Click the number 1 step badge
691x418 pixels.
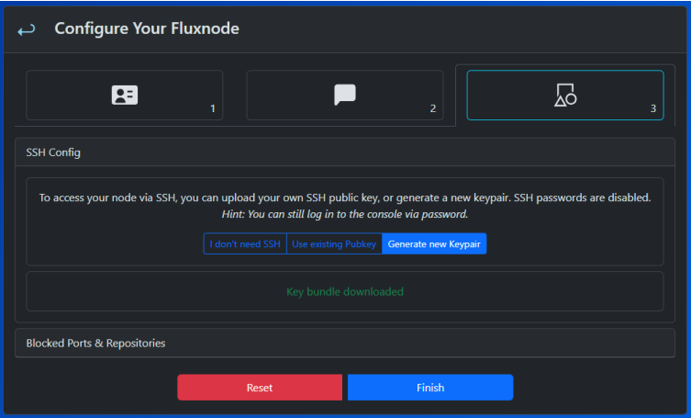click(212, 108)
